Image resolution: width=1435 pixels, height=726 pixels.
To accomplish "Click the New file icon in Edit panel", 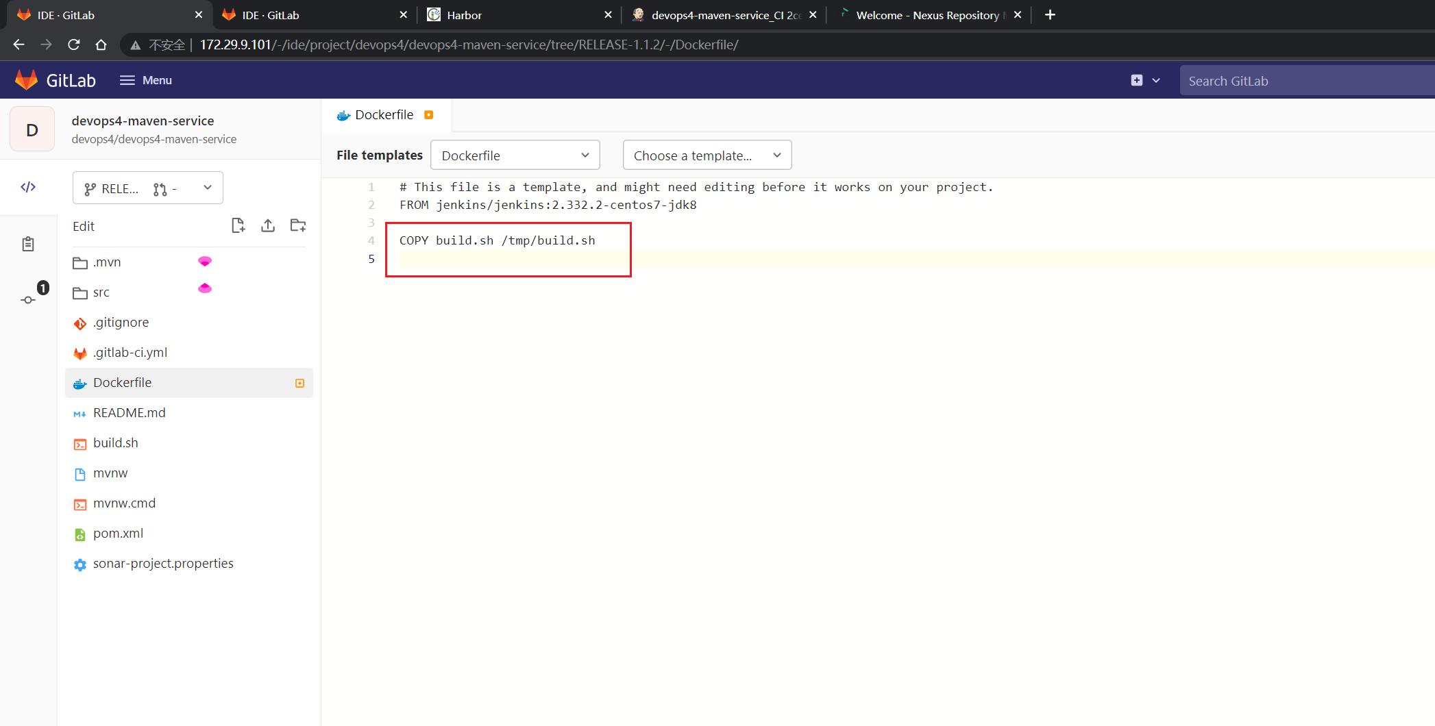I will click(238, 225).
